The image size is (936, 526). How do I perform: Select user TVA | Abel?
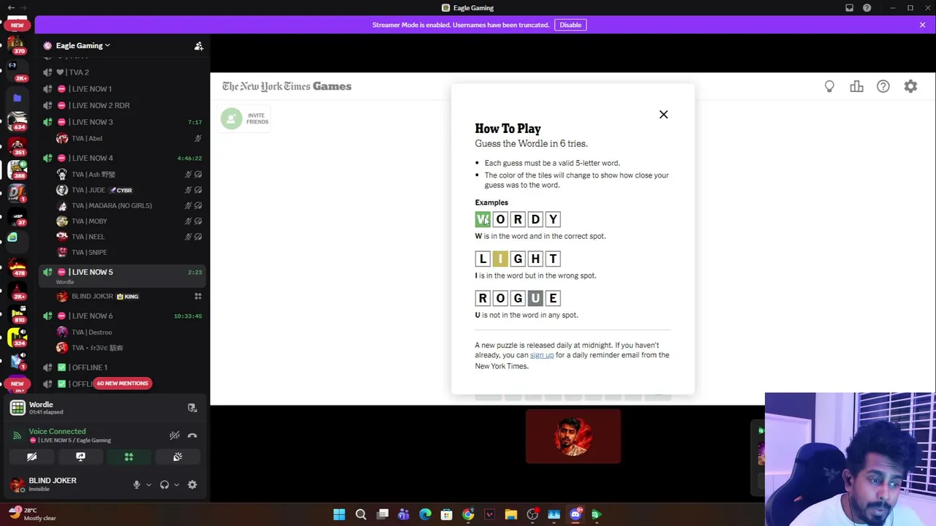point(129,138)
